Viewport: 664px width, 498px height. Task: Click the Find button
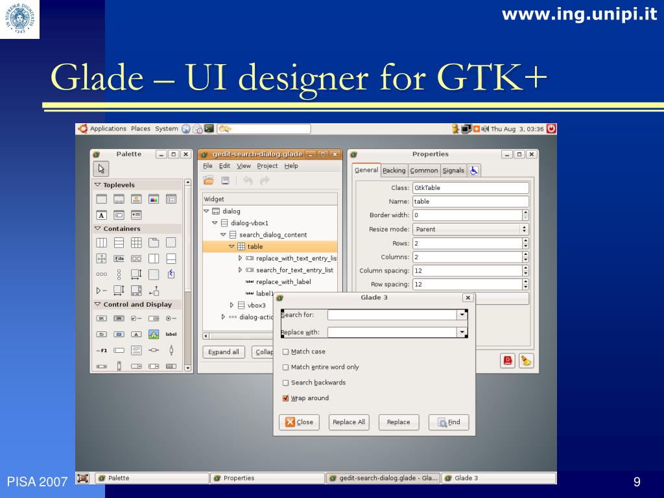point(449,422)
